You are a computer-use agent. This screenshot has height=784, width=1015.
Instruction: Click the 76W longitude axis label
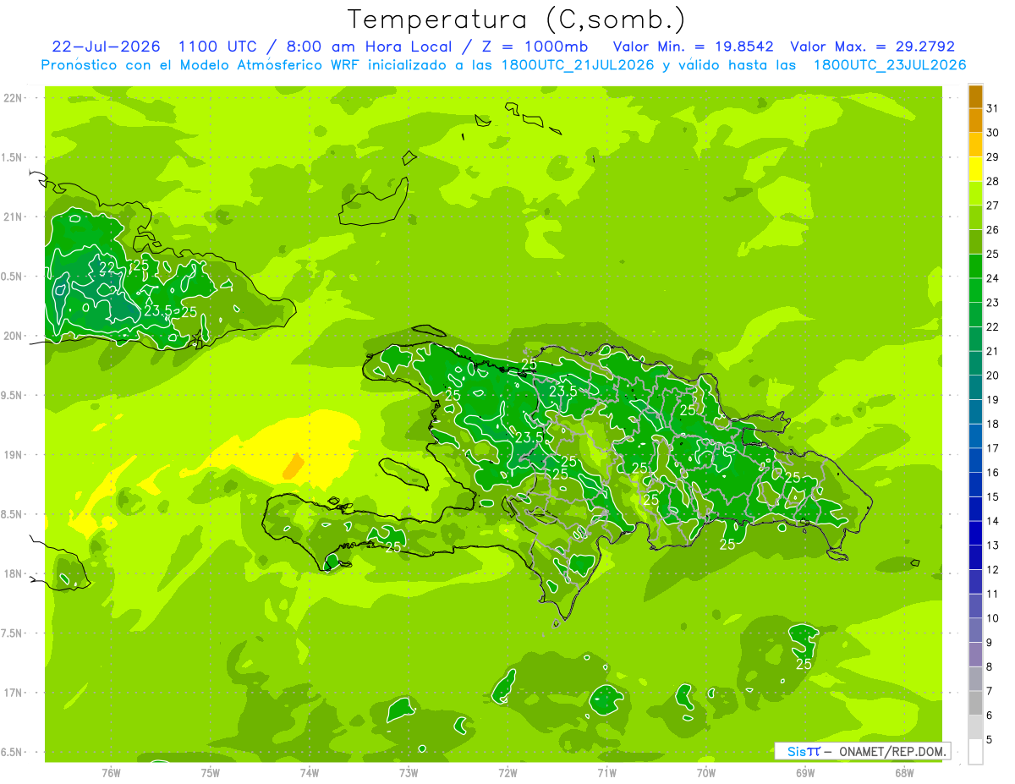(111, 772)
